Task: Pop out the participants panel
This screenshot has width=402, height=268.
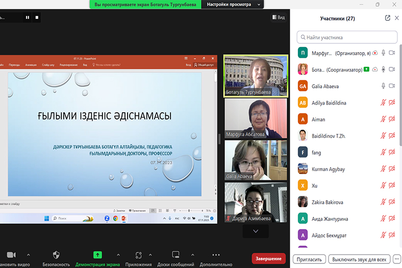Action: click(387, 18)
